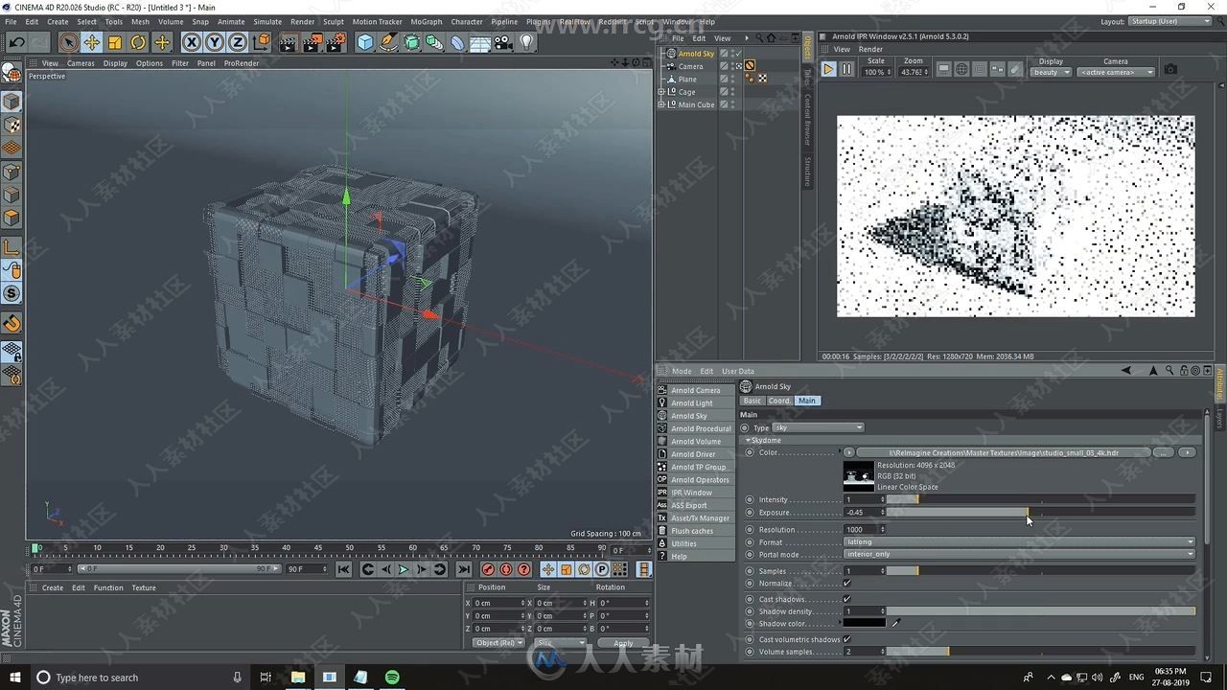Click Apply in the coordinates panel
The width and height of the screenshot is (1227, 690).
pos(623,643)
